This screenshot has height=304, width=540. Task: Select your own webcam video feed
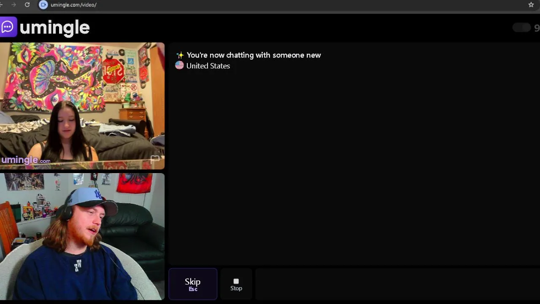tap(82, 236)
